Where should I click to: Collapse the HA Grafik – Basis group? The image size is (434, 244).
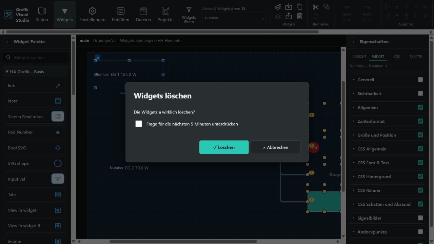(x=35, y=72)
